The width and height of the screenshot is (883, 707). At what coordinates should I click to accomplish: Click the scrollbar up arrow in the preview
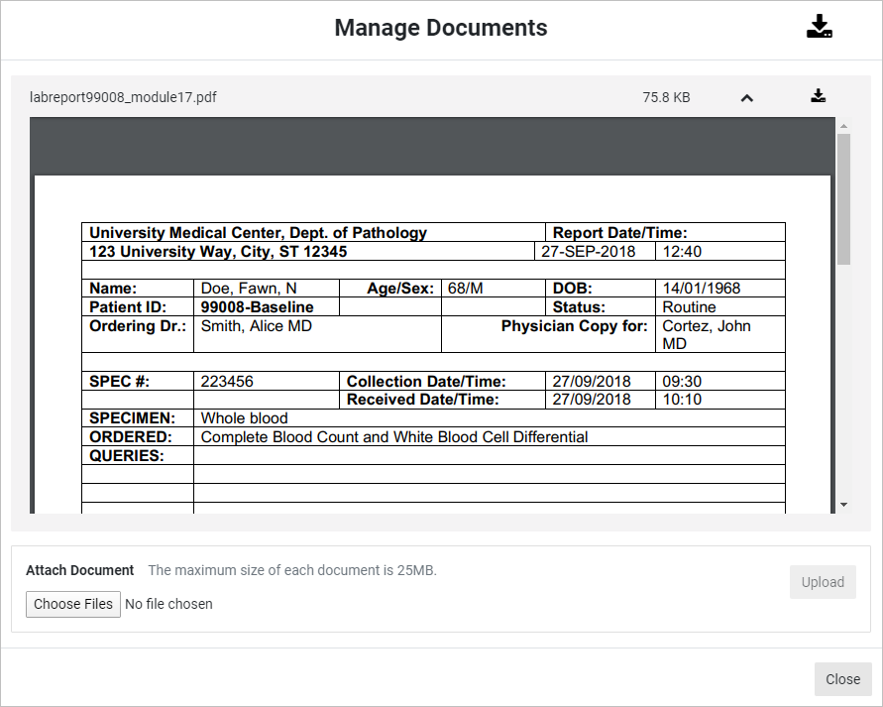(843, 126)
